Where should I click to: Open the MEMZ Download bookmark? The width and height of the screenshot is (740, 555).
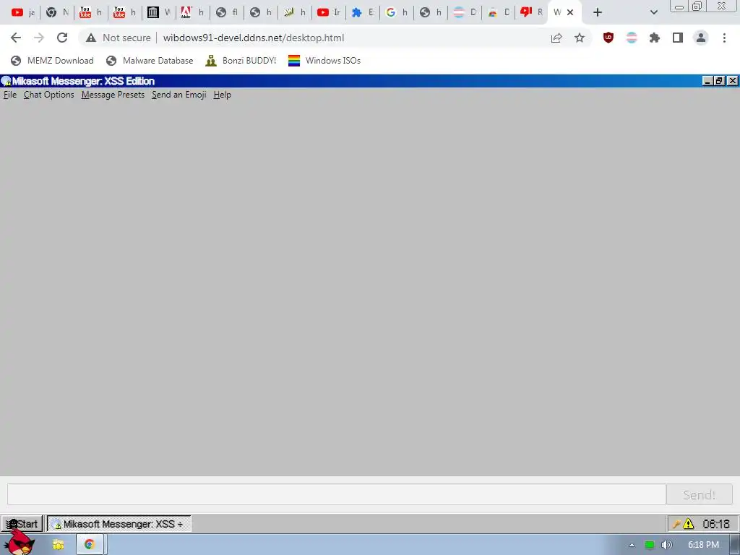pos(52,61)
